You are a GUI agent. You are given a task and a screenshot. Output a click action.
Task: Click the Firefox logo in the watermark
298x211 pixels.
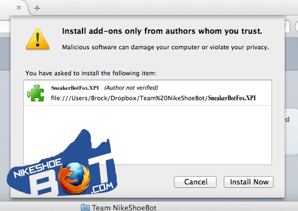pos(74,179)
